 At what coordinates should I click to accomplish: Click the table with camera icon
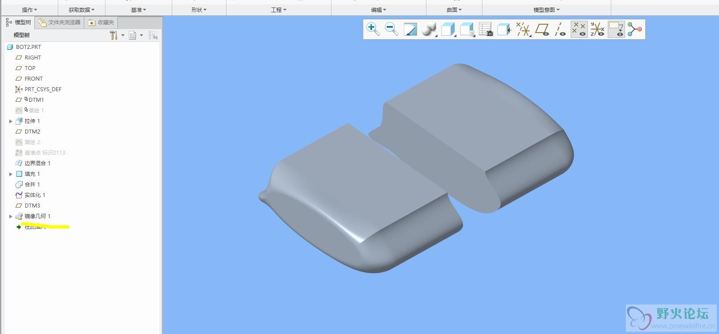coord(486,30)
